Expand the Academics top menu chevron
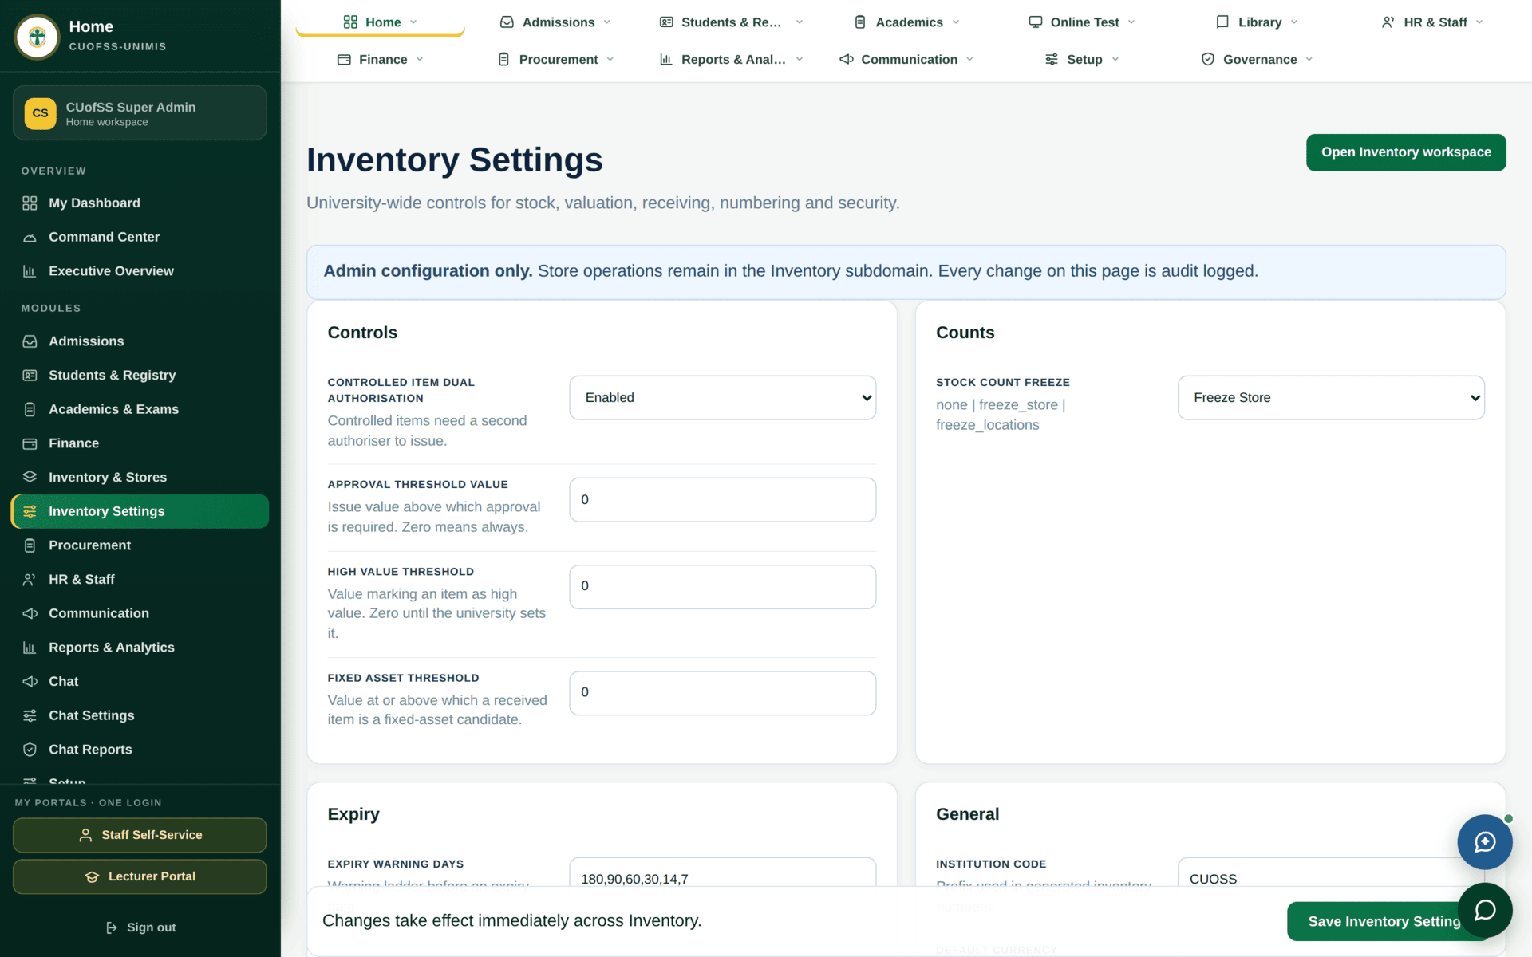The height and width of the screenshot is (957, 1532). pyautogui.click(x=956, y=22)
